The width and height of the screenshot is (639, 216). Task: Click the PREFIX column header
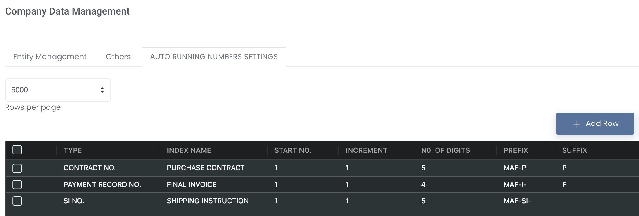pos(516,150)
